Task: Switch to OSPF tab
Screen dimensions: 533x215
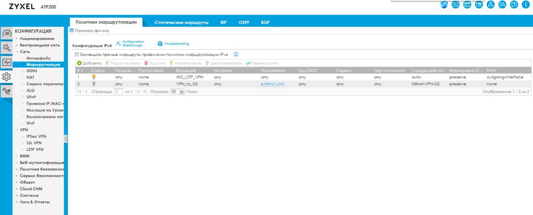Action: [x=244, y=22]
